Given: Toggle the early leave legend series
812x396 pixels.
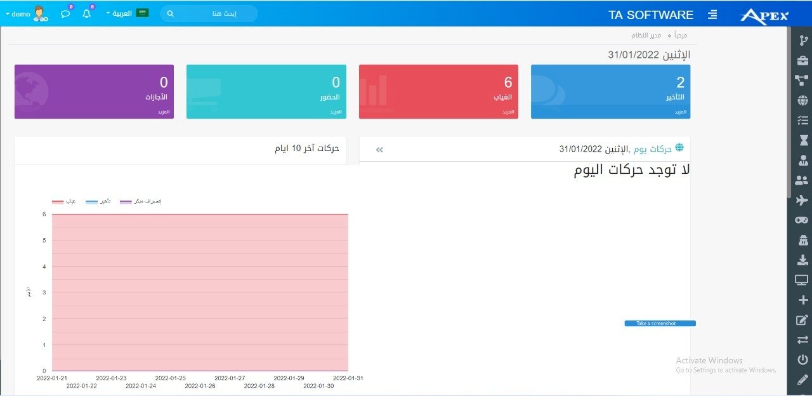Looking at the screenshot, I should [x=140, y=201].
